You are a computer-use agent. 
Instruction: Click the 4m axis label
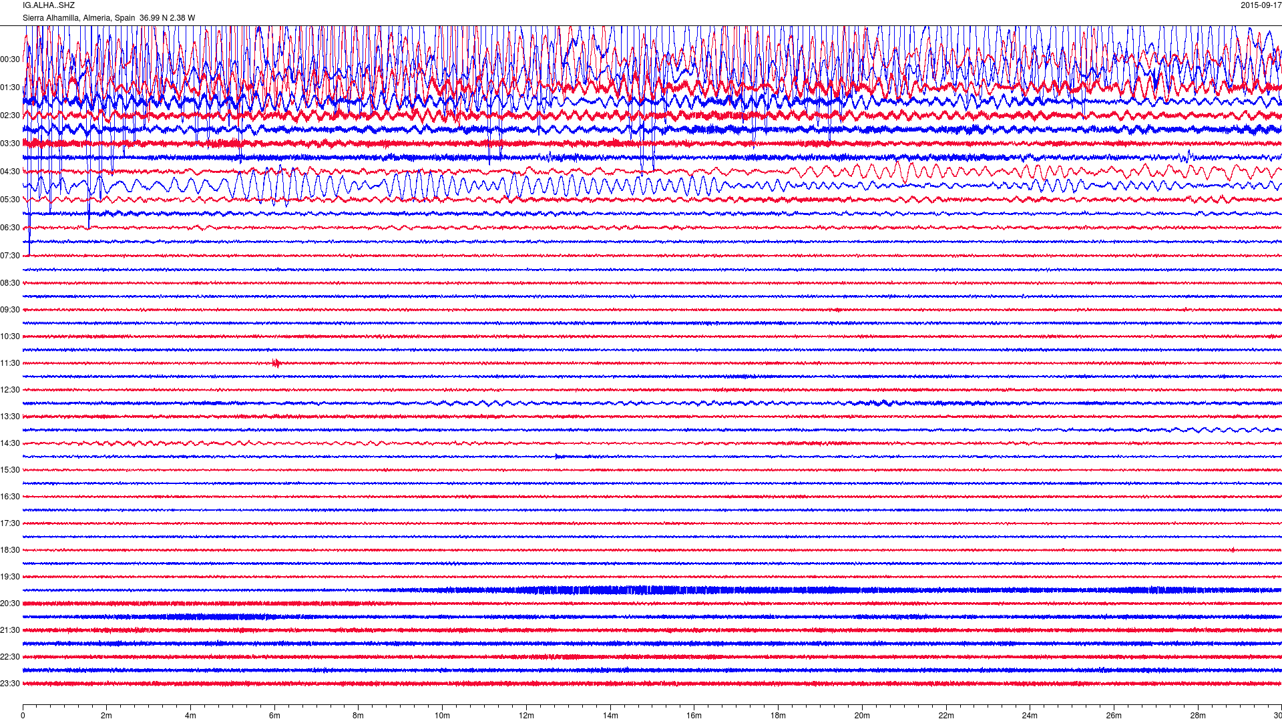(190, 716)
